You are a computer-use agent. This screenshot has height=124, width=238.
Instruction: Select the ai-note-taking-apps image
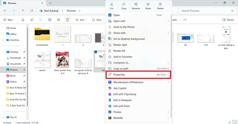click(226, 37)
